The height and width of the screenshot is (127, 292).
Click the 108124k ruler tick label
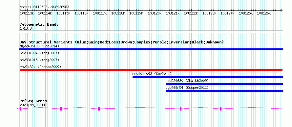tap(228, 13)
